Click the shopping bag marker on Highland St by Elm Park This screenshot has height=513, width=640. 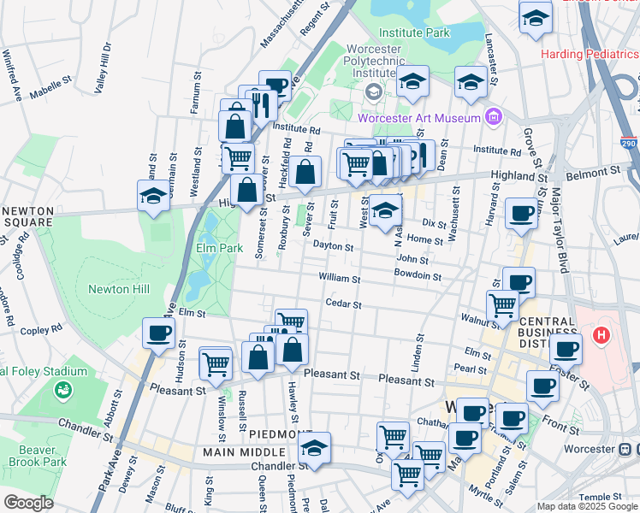pyautogui.click(x=246, y=192)
